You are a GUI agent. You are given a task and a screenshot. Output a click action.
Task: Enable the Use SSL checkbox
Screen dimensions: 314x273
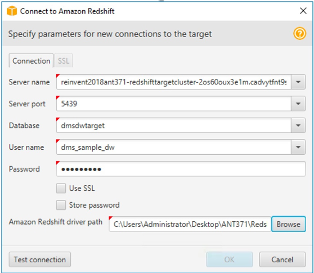point(61,188)
